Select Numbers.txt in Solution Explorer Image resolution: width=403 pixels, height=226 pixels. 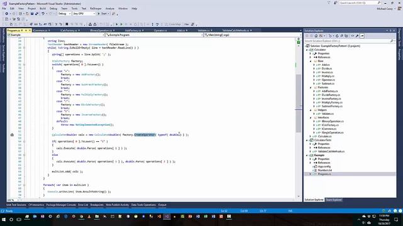325,170
